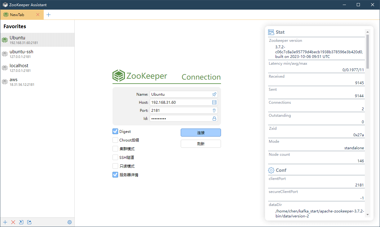Screen dimensions: 380x227
Task: Close the NewTab tab
Action: 38,15
